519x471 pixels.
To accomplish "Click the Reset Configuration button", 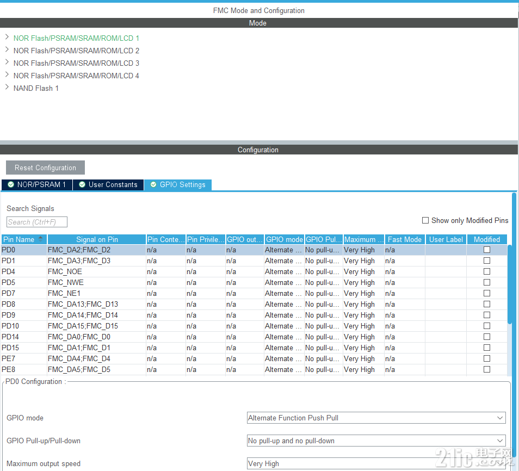I will pyautogui.click(x=45, y=168).
